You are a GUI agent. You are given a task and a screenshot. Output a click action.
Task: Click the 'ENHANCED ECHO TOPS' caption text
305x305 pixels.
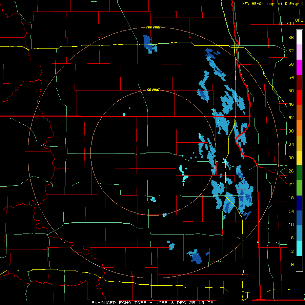point(119,303)
